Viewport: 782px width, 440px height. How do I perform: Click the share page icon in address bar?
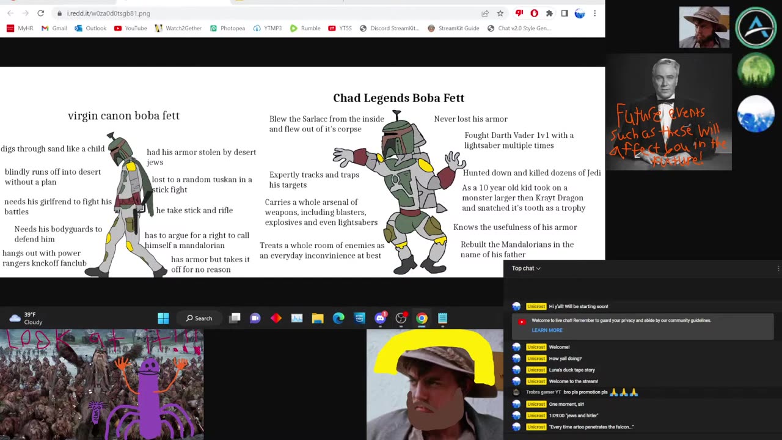click(485, 13)
